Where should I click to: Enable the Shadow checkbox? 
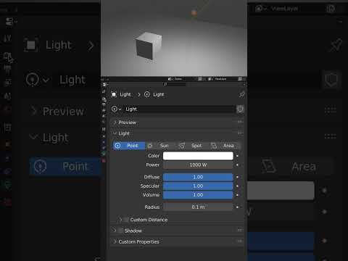point(120,231)
